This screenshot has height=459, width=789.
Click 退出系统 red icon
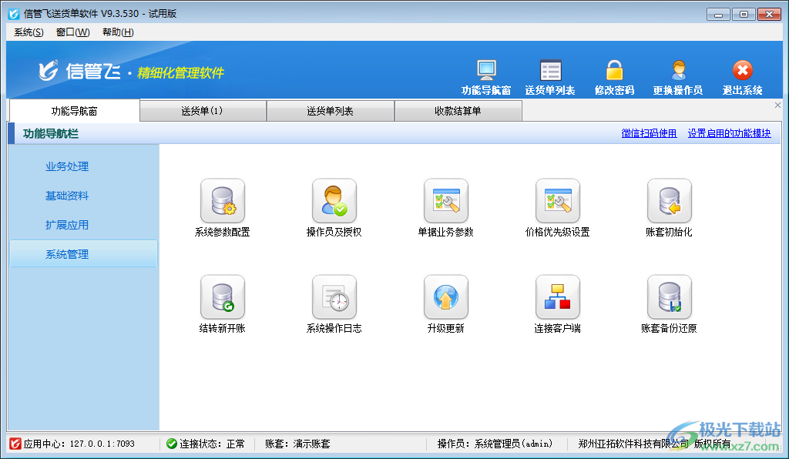(743, 70)
